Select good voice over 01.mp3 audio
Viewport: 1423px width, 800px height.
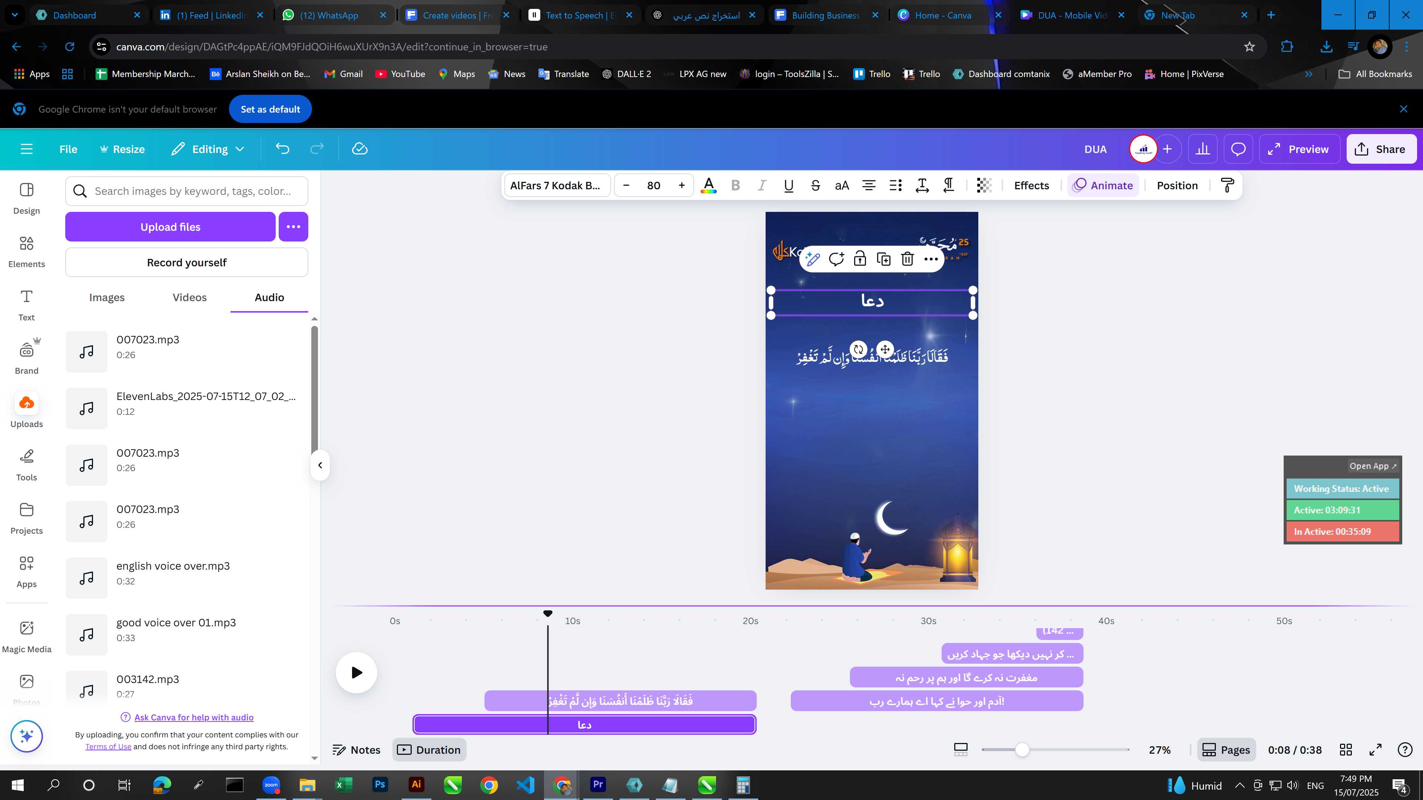[x=187, y=635]
